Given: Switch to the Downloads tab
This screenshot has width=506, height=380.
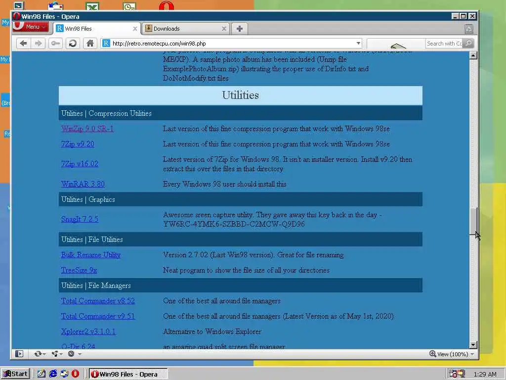Looking at the screenshot, I should [x=186, y=29].
